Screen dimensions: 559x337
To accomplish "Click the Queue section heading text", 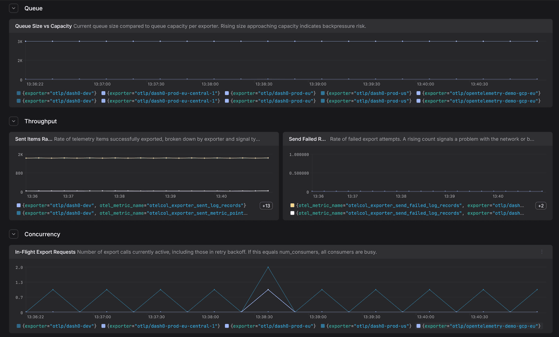I will pos(34,8).
